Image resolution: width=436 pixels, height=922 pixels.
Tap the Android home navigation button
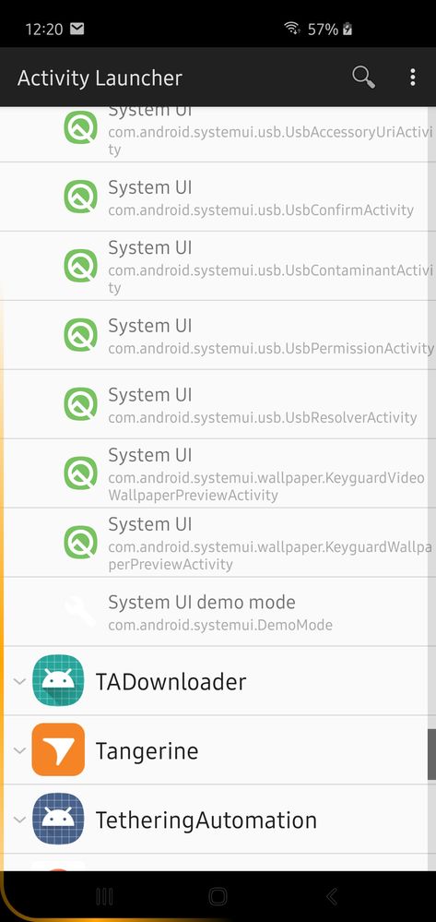[218, 896]
